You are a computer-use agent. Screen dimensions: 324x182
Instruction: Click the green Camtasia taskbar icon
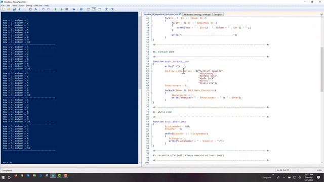pyautogui.click(x=59, y=175)
